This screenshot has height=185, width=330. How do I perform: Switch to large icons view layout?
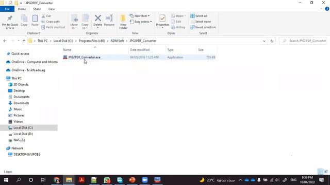(x=326, y=172)
